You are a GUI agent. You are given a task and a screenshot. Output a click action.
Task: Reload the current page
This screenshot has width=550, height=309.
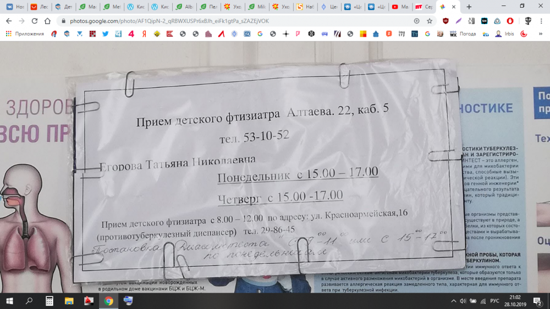(x=34, y=21)
